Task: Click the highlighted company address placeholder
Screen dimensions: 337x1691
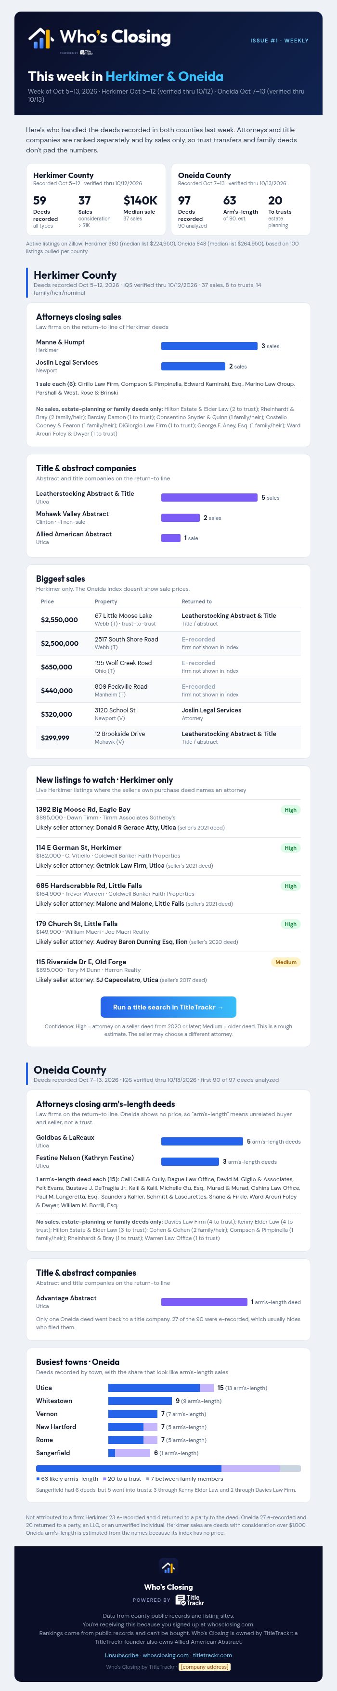Action: 204,1667
